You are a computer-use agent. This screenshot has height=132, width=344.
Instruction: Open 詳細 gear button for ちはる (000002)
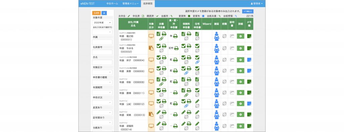tap(241, 48)
